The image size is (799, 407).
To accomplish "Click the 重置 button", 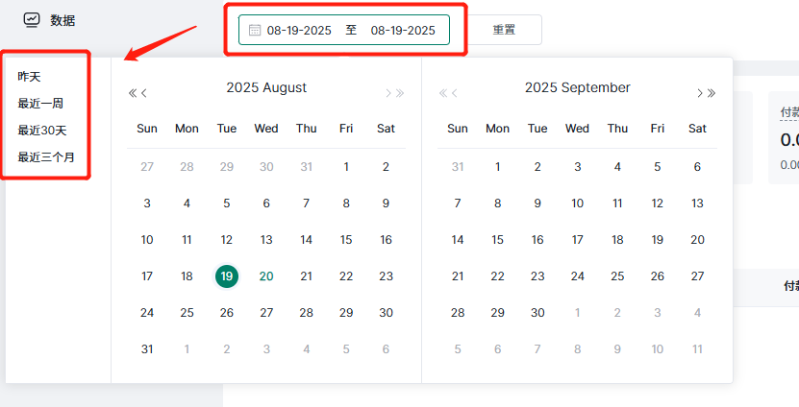I will [504, 30].
